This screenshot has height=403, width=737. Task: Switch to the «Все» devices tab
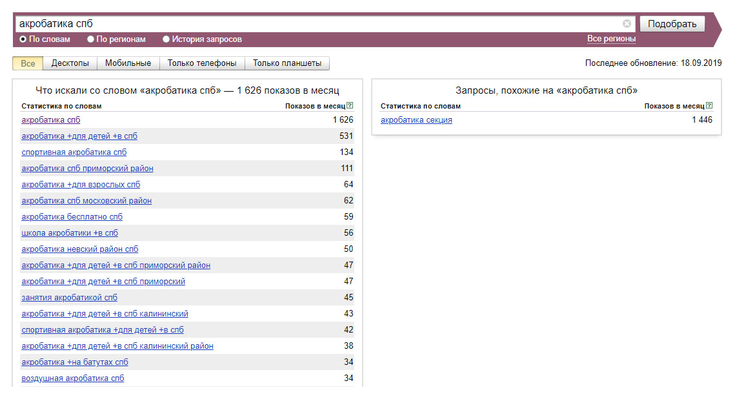[x=28, y=63]
